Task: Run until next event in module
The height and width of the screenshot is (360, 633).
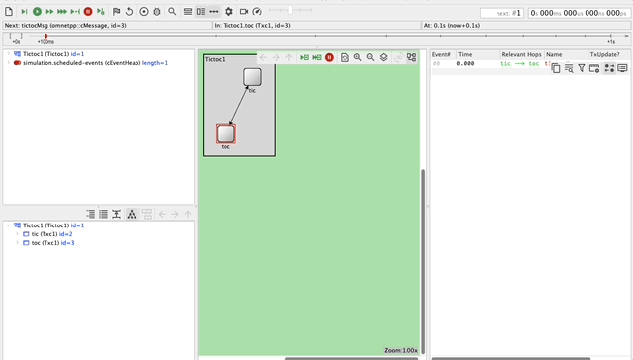Action: click(75, 11)
